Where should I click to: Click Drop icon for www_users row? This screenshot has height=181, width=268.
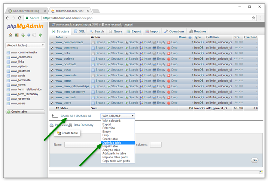(x=169, y=103)
